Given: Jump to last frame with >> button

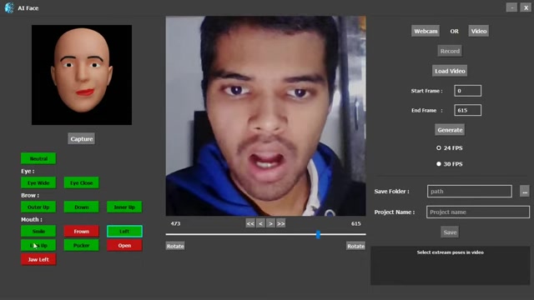Looking at the screenshot, I should pos(281,223).
